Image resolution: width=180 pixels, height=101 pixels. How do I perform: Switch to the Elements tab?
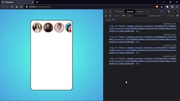[119, 12]
